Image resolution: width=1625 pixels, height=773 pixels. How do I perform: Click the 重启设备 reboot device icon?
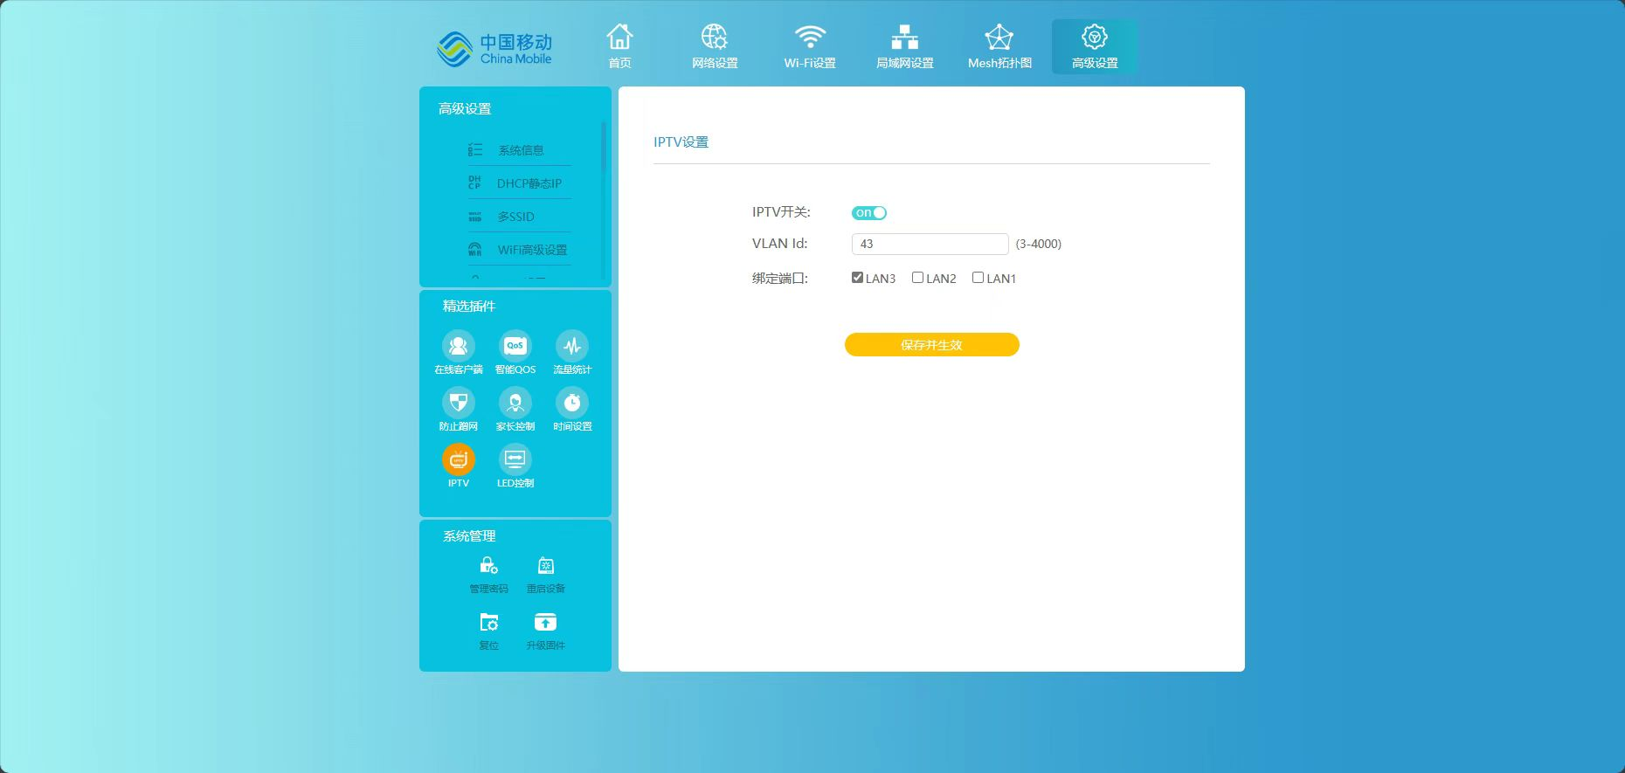546,566
